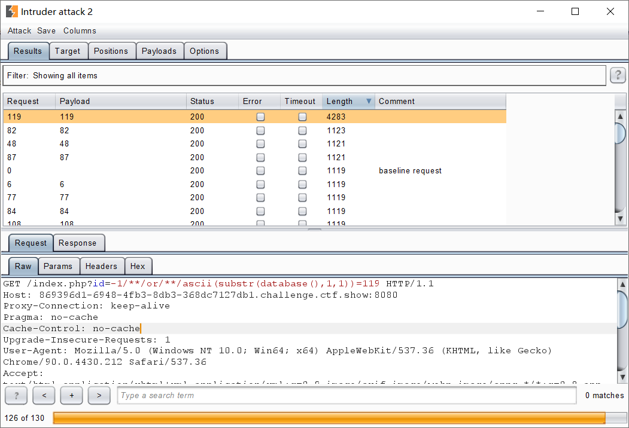629x428 pixels.
Task: Toggle Error checkbox for request 84
Action: (x=260, y=211)
